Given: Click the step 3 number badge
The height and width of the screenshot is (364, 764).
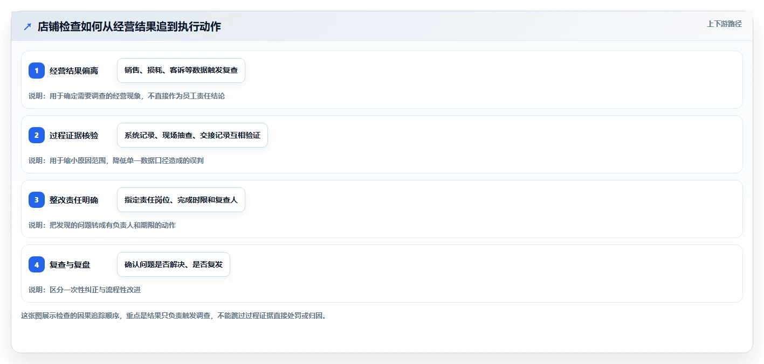Looking at the screenshot, I should (37, 200).
